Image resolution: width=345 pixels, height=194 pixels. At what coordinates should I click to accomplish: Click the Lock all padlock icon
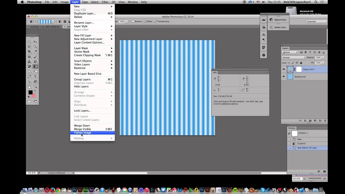[x=301, y=63]
